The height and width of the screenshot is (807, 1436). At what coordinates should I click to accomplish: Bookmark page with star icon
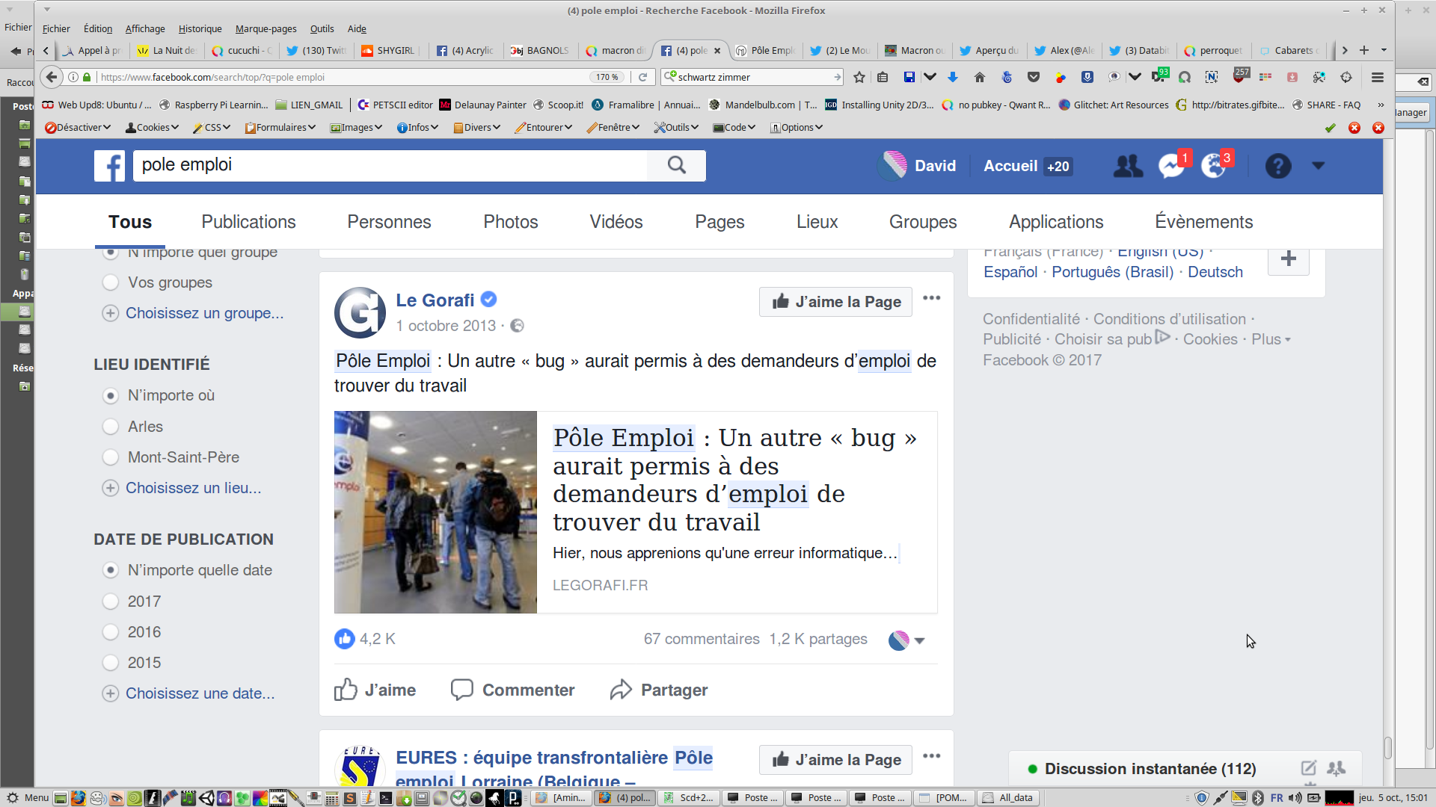click(x=859, y=77)
